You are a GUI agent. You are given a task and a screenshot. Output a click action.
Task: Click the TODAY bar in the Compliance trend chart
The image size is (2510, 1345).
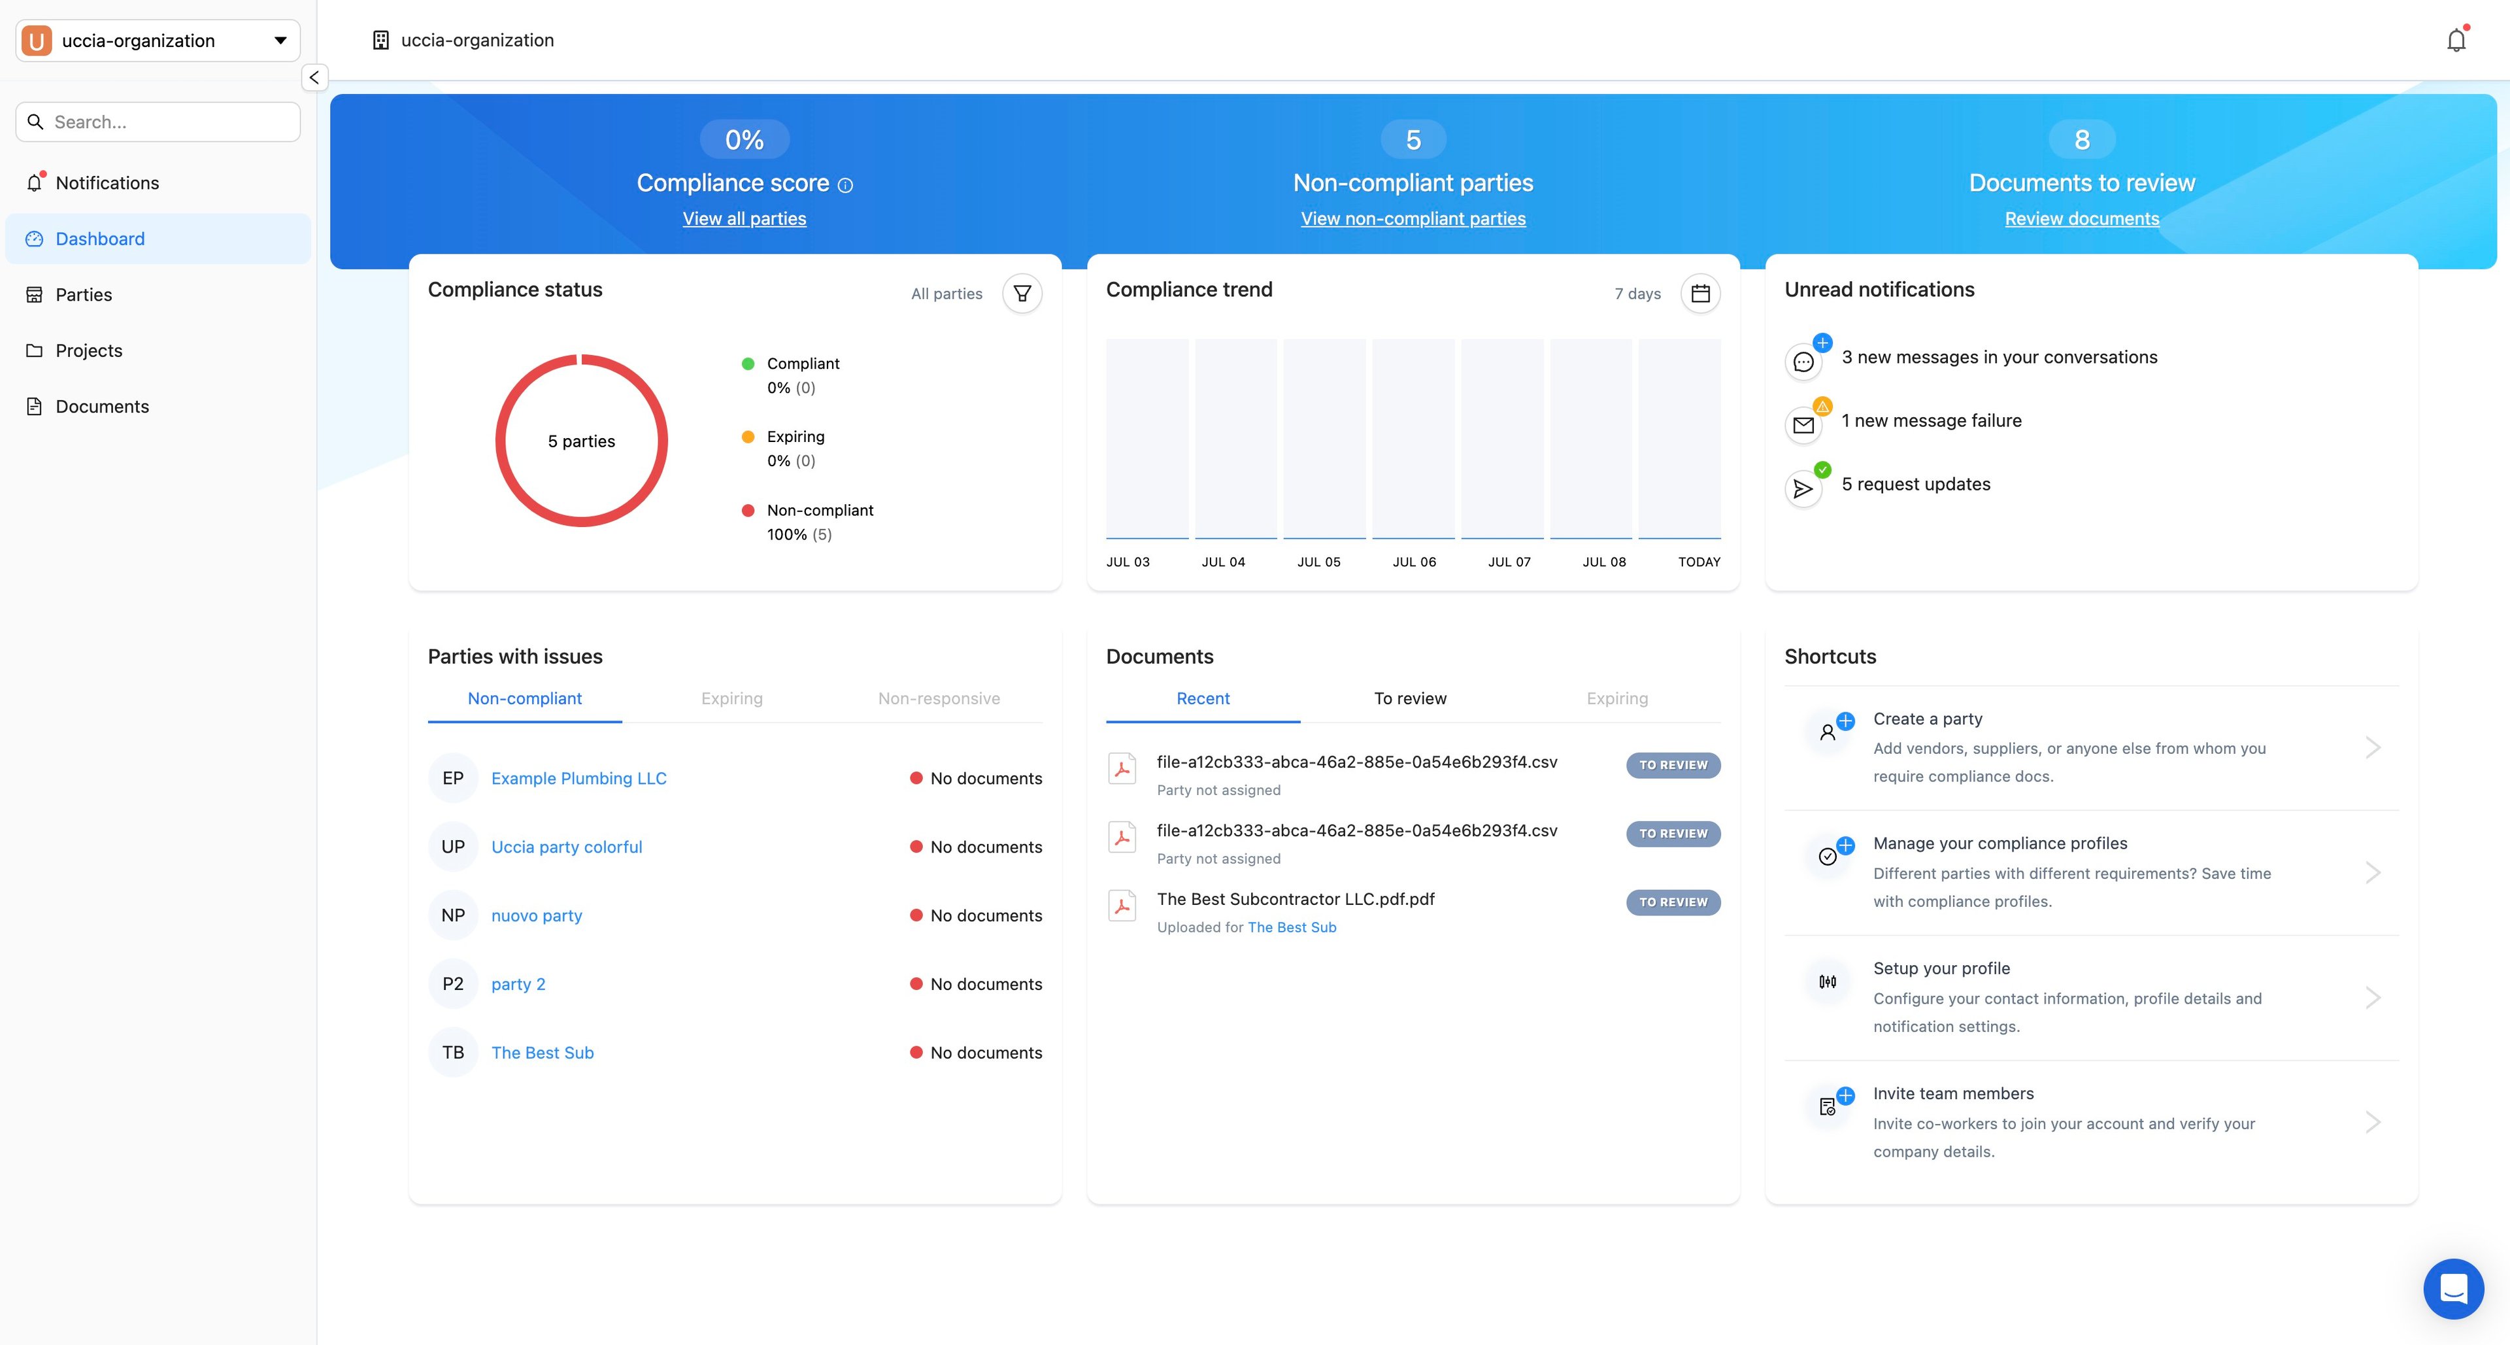point(1679,439)
